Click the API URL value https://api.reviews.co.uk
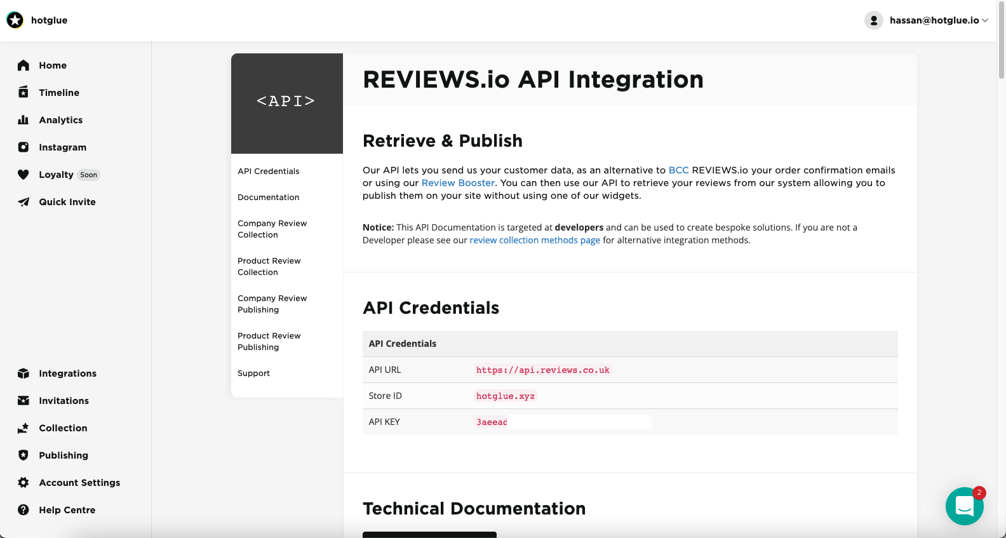Viewport: 1006px width, 538px height. [543, 370]
